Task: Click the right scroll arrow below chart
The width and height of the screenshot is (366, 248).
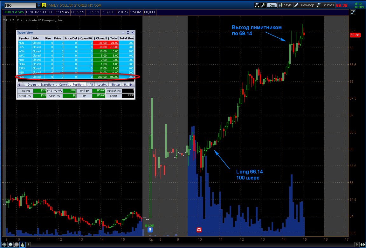Action: [356, 245]
